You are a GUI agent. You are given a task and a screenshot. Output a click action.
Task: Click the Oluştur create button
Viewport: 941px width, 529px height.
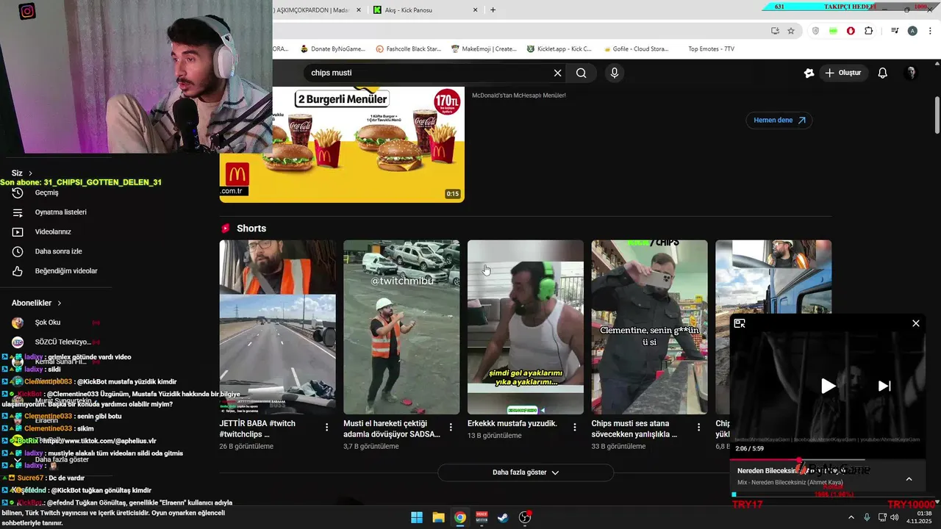(x=842, y=73)
